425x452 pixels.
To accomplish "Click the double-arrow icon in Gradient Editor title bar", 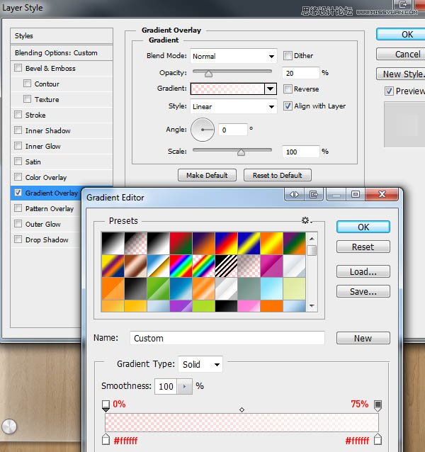I will pyautogui.click(x=294, y=195).
